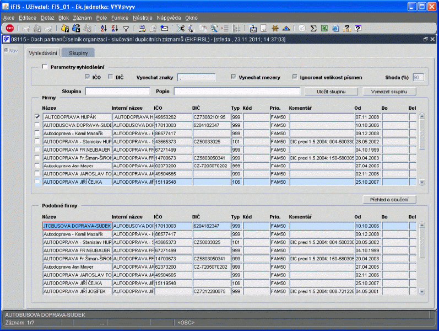Click DIČ CZ7308210195 cell in Firmy
439x331 pixels.
(x=212, y=117)
